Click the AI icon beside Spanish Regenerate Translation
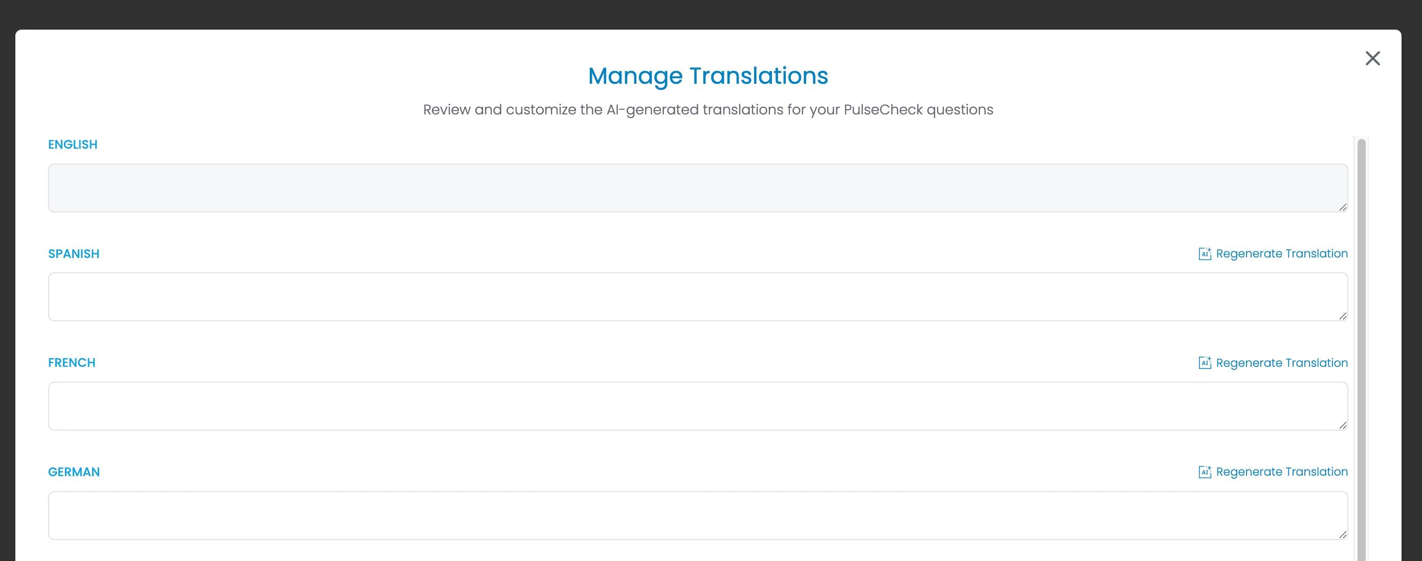This screenshot has height=561, width=1422. click(1205, 254)
